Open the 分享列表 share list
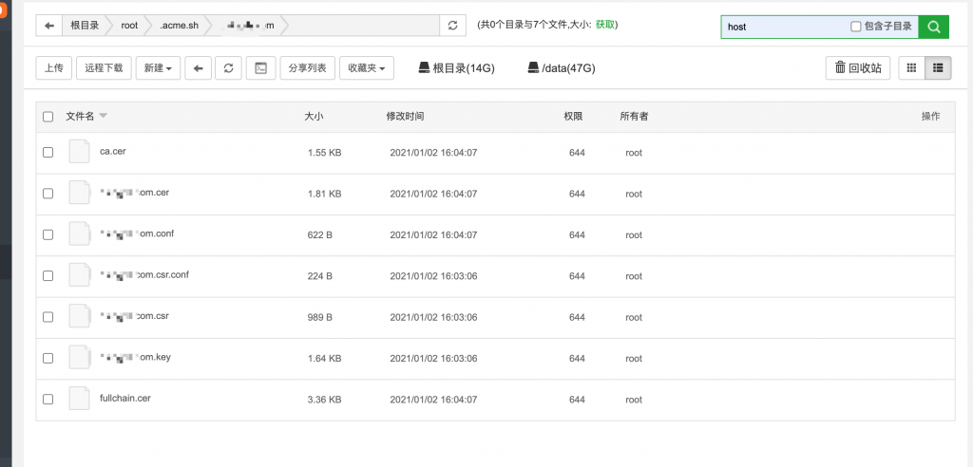 tap(307, 68)
